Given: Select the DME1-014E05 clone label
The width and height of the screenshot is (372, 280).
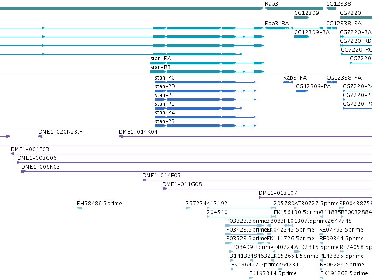Looking at the screenshot, I should coord(161,176).
